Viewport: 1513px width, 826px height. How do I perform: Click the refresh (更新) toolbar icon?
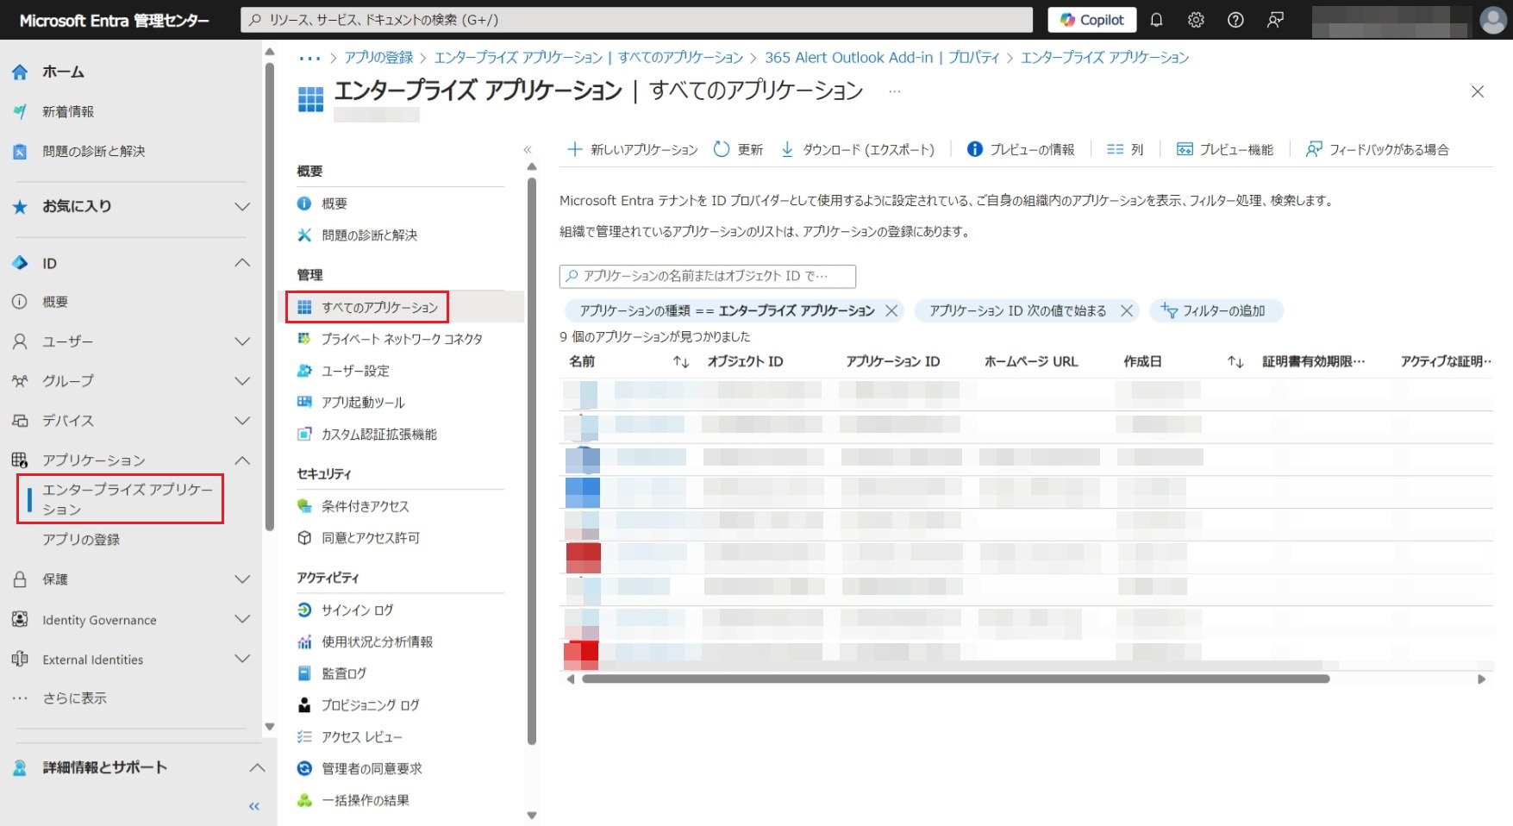coord(722,149)
